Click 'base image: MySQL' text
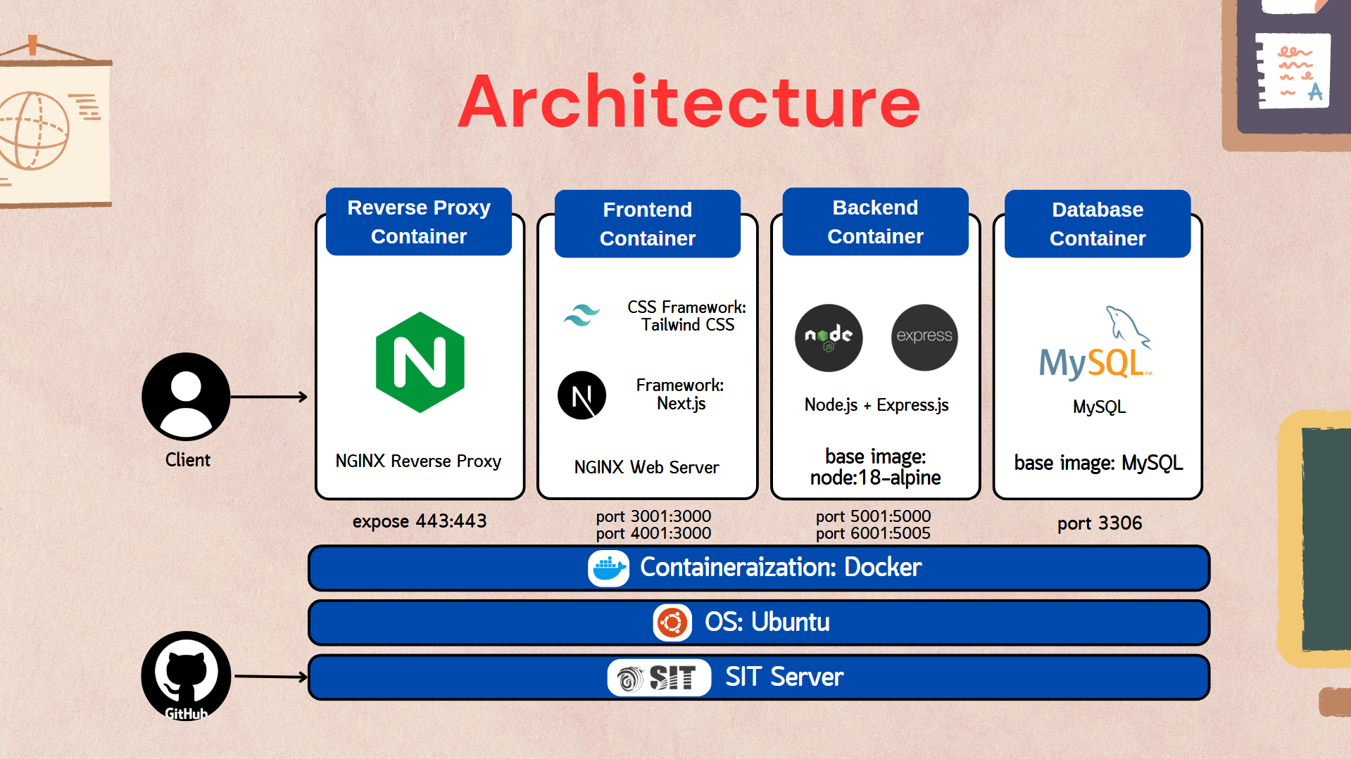This screenshot has width=1351, height=759. 1098,463
